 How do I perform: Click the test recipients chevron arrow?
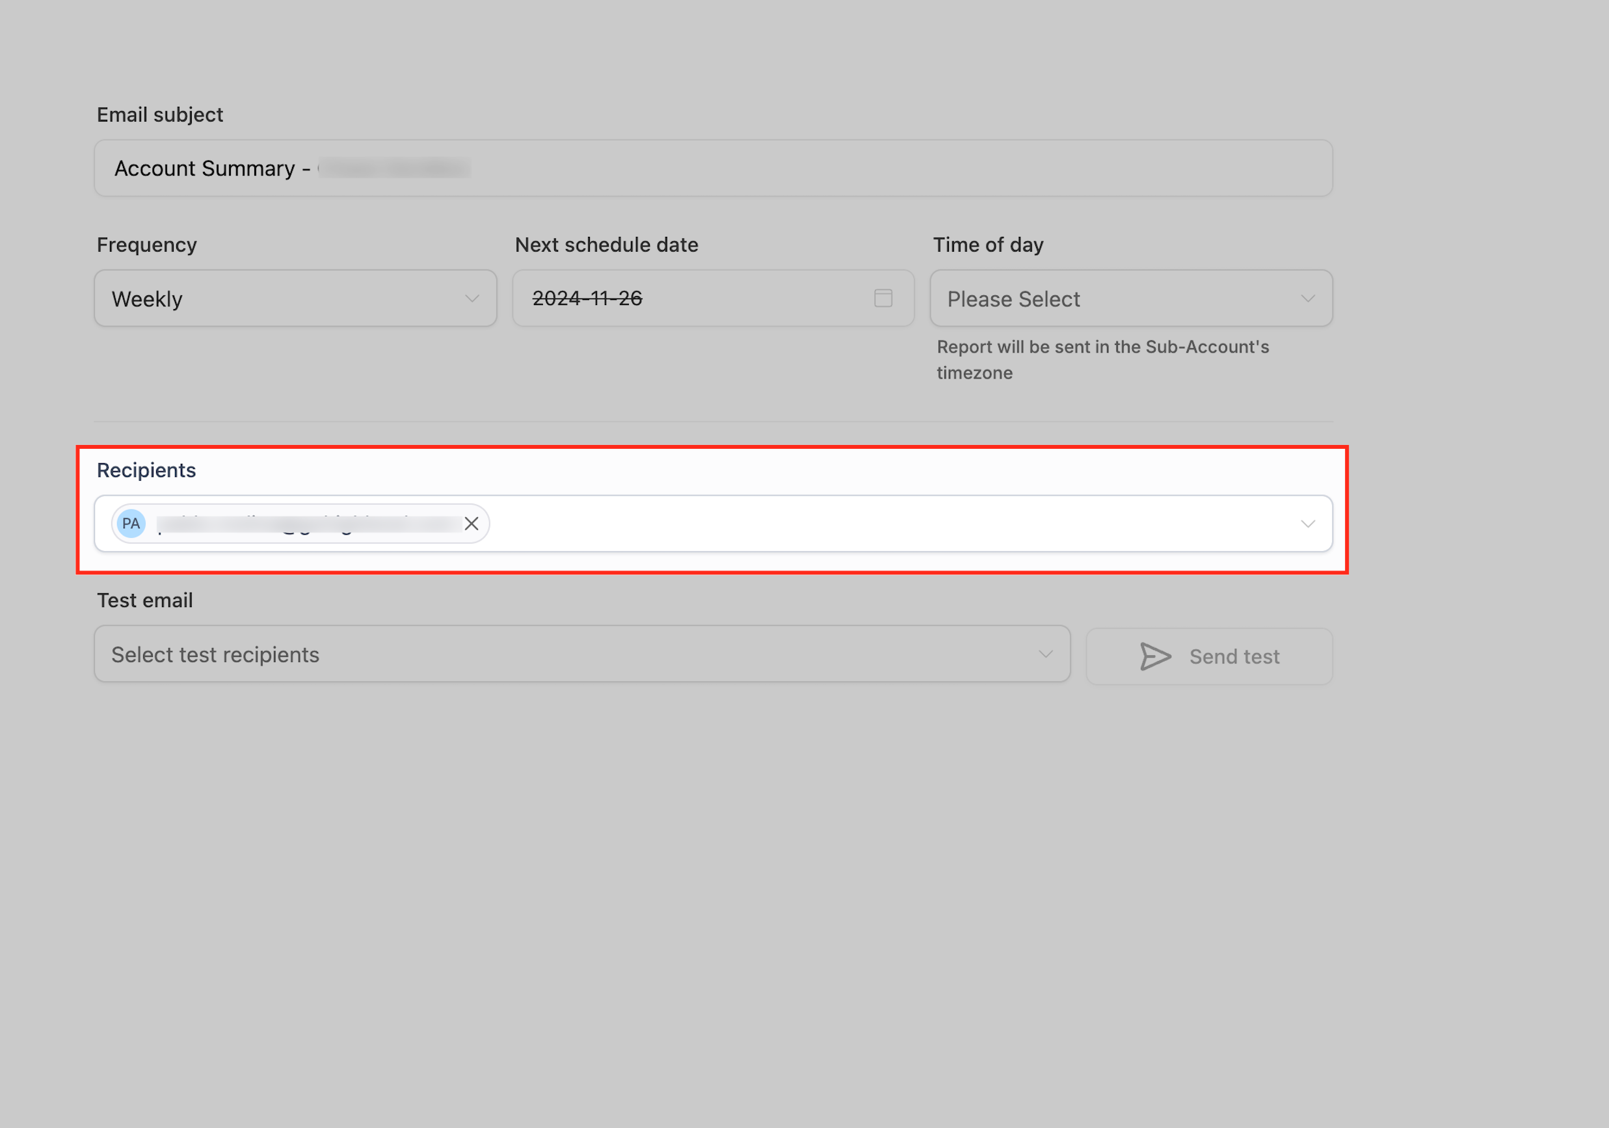coord(1046,654)
